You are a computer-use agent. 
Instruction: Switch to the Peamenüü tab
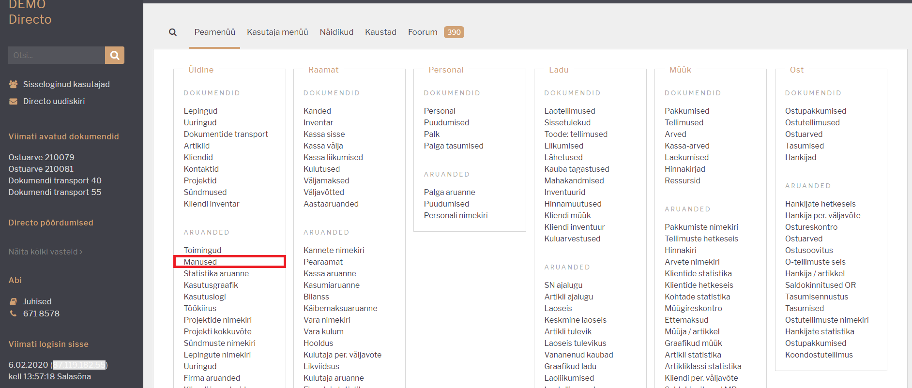(x=215, y=32)
